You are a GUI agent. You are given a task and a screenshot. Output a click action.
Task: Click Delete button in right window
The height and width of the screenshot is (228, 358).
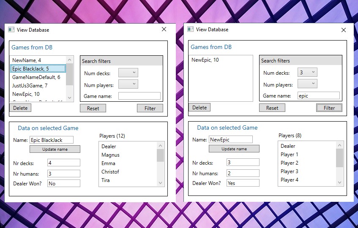pyautogui.click(x=199, y=107)
